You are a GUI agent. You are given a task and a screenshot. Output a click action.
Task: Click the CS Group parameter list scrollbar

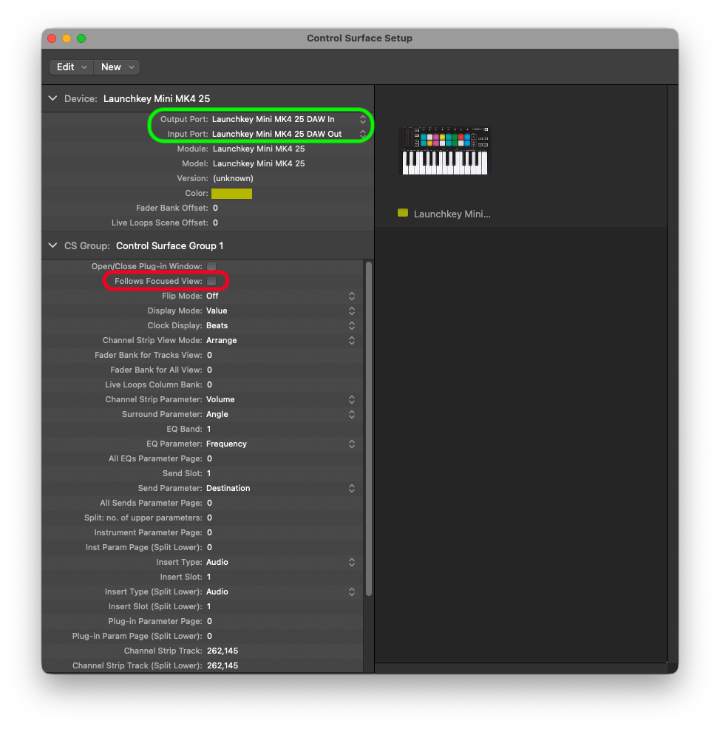(369, 429)
